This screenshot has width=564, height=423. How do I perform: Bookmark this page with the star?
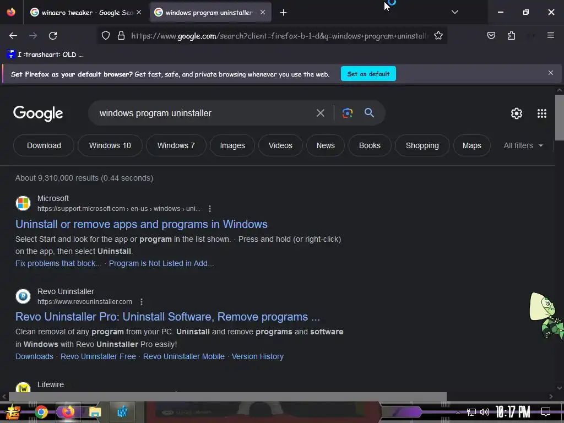coord(438,36)
